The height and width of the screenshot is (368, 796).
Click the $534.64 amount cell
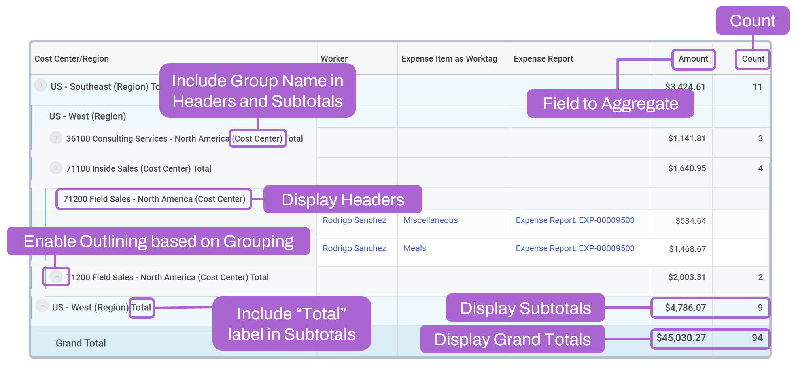(x=690, y=221)
